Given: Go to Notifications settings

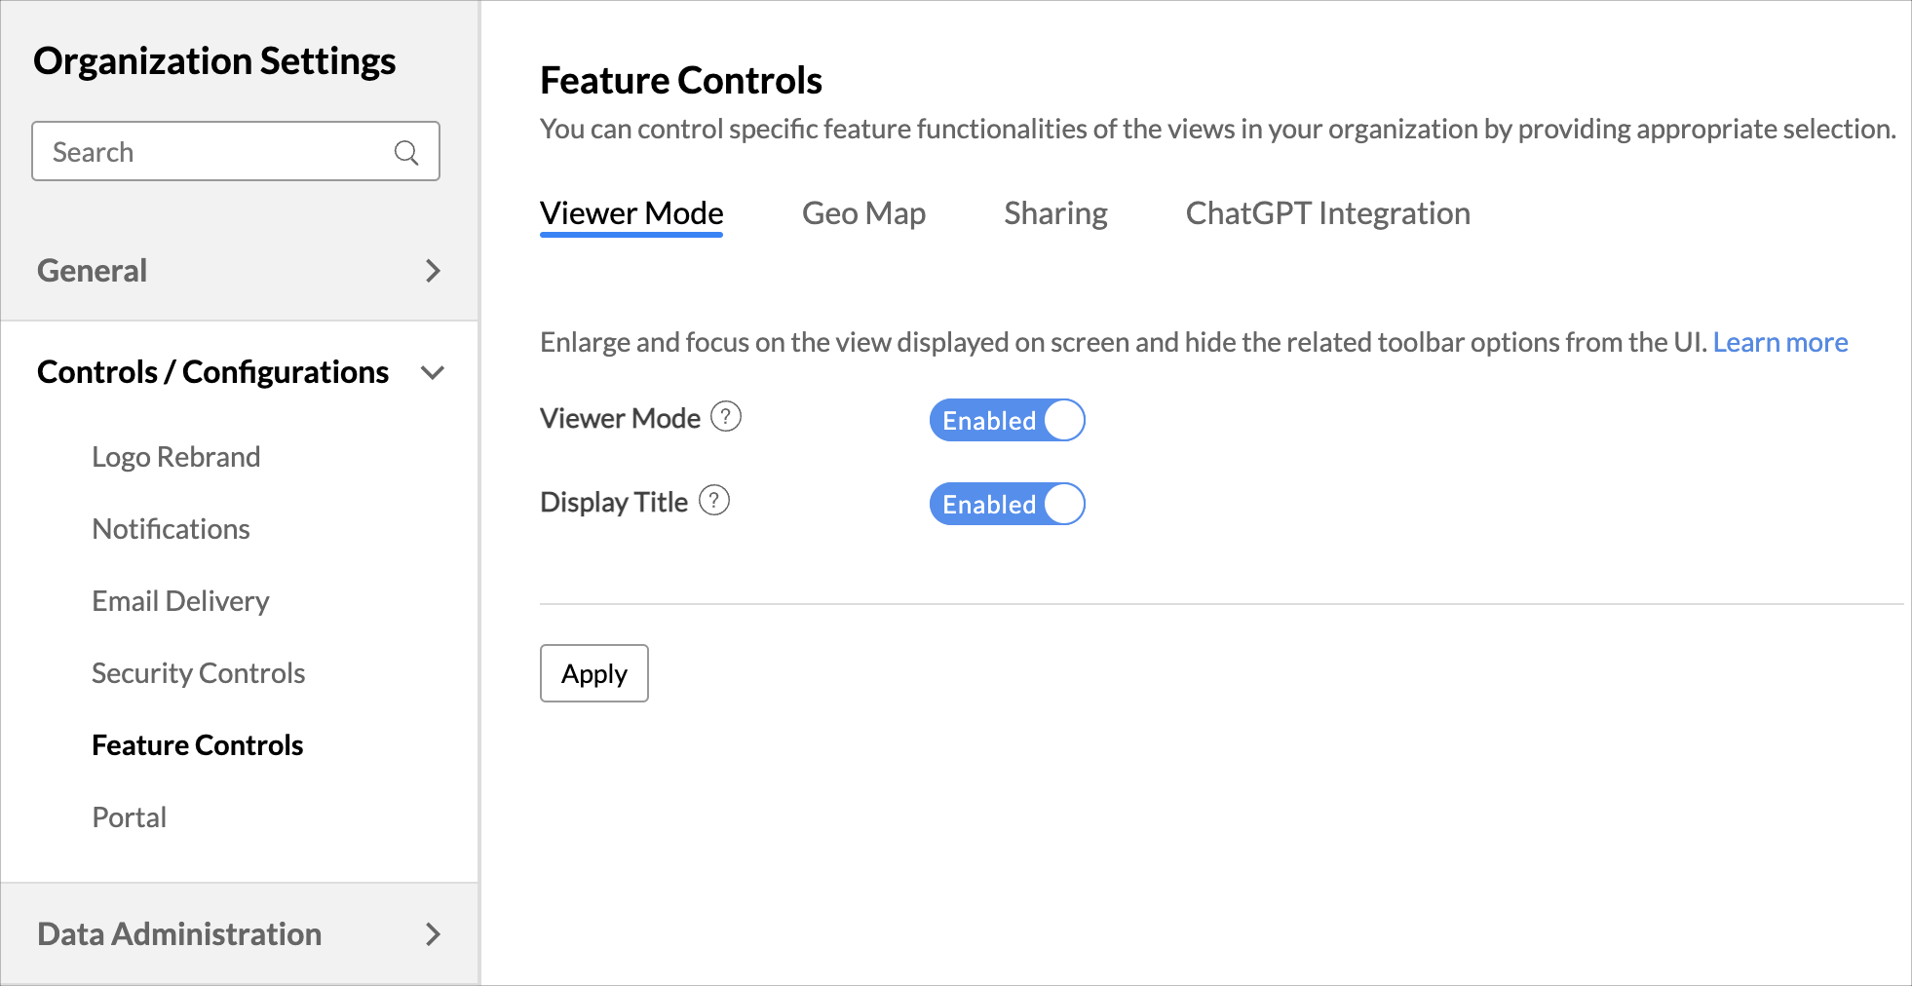Looking at the screenshot, I should pyautogui.click(x=172, y=529).
